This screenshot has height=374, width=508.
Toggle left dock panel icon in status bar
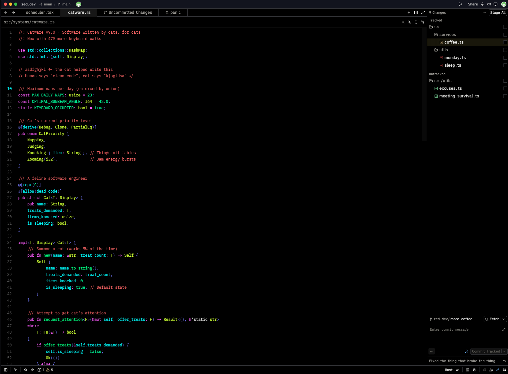(5, 370)
